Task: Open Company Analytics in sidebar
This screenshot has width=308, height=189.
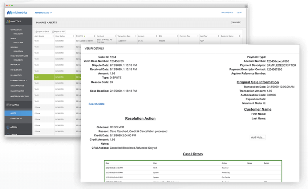Action: pyautogui.click(x=18, y=80)
